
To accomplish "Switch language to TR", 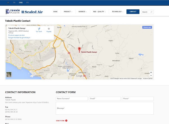I will 14,3.
